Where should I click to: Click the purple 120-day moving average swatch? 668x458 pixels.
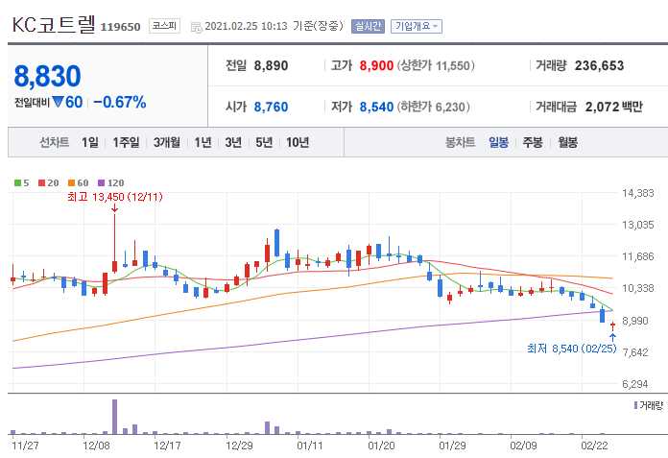[102, 183]
